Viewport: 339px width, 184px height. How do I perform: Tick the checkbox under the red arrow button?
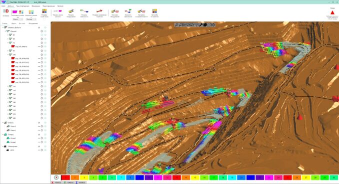pyautogui.click(x=99, y=19)
